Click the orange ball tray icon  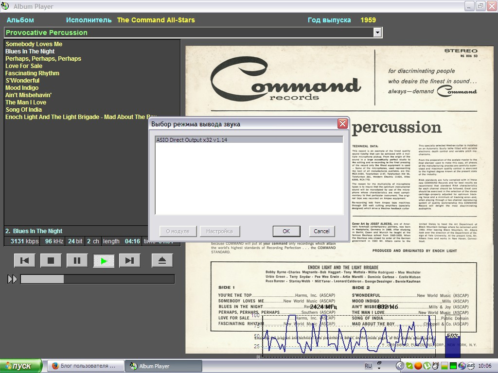click(x=418, y=366)
